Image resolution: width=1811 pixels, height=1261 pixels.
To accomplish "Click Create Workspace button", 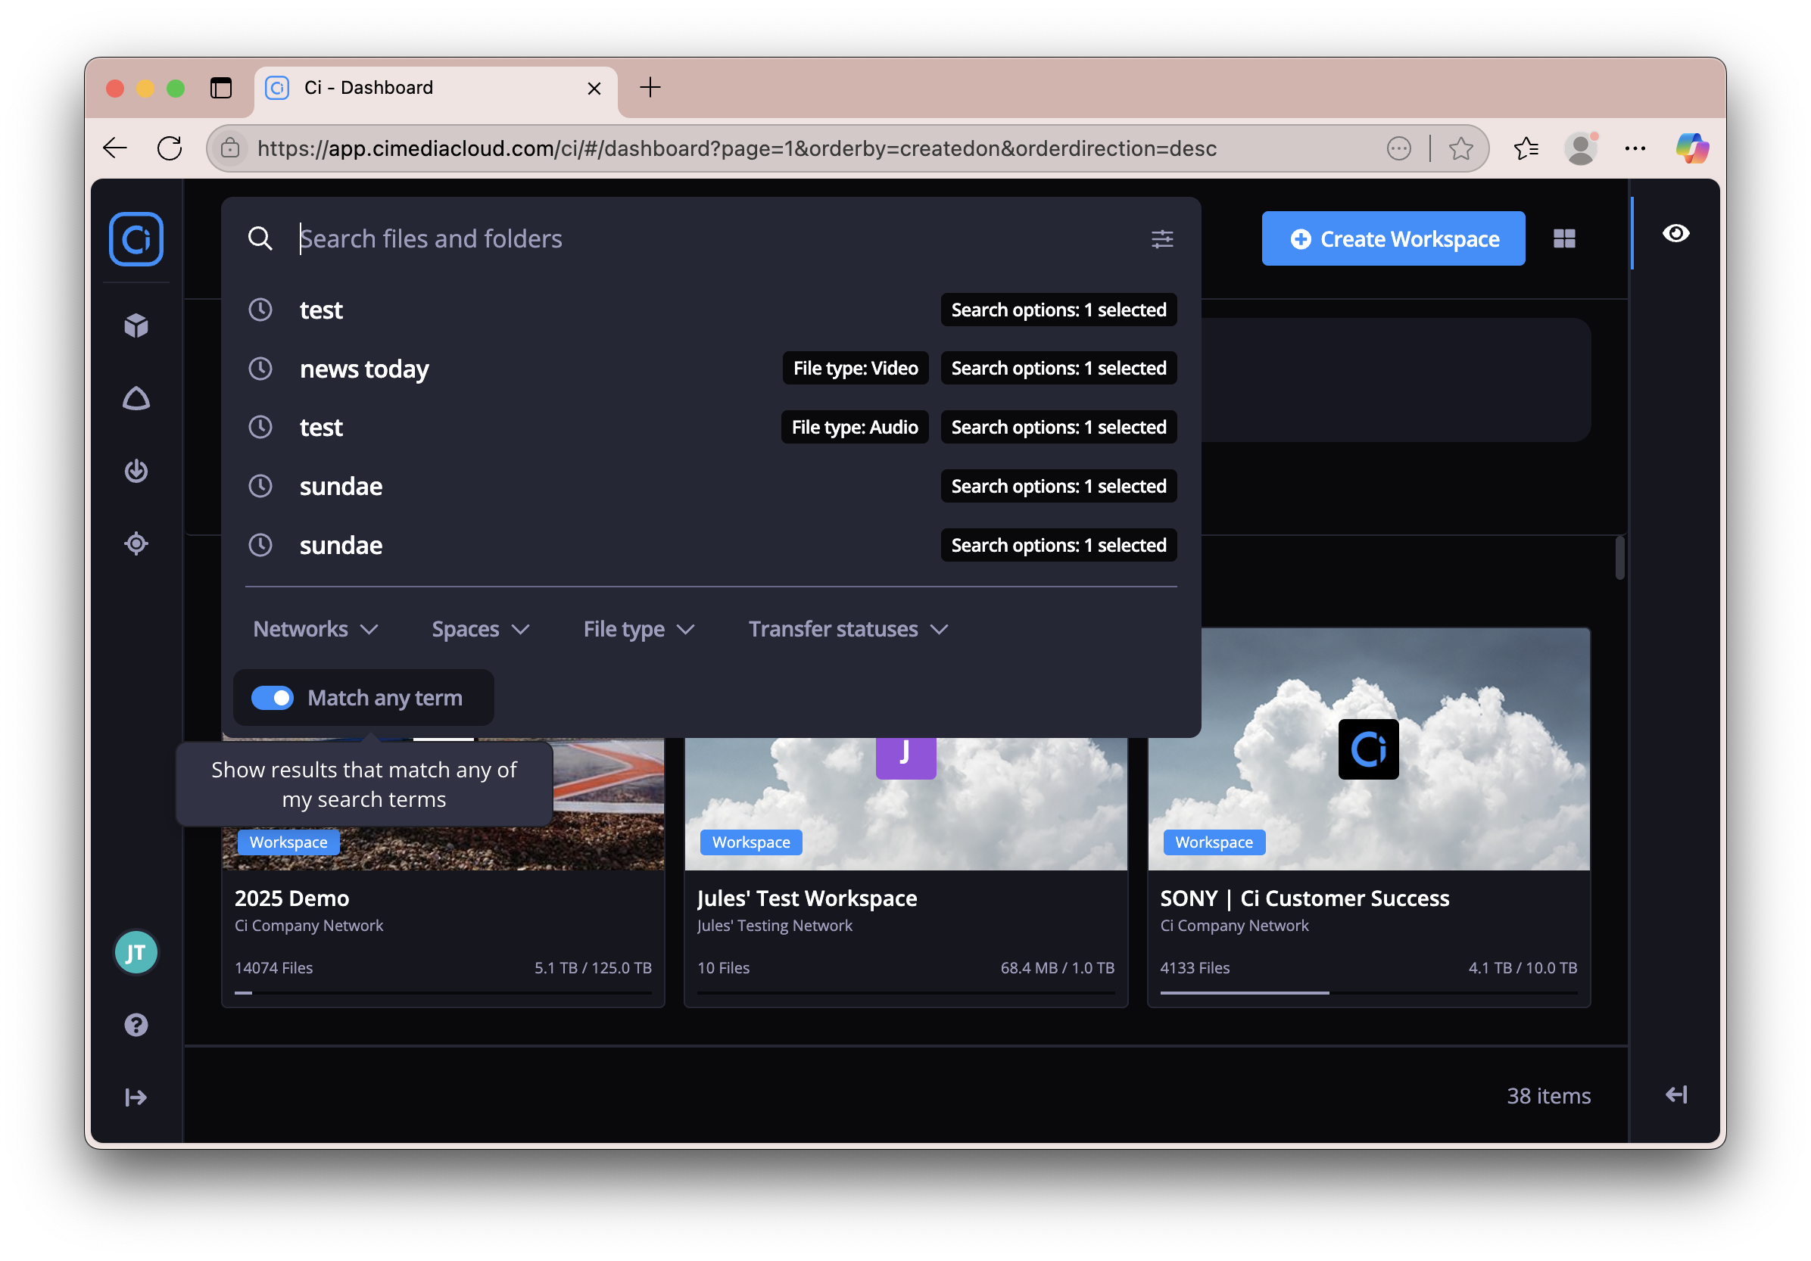I will (x=1393, y=238).
